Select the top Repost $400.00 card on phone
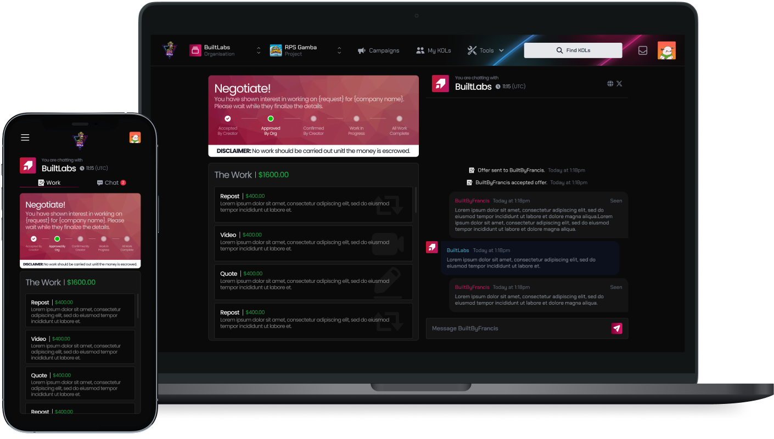Image resolution: width=774 pixels, height=439 pixels. point(80,310)
